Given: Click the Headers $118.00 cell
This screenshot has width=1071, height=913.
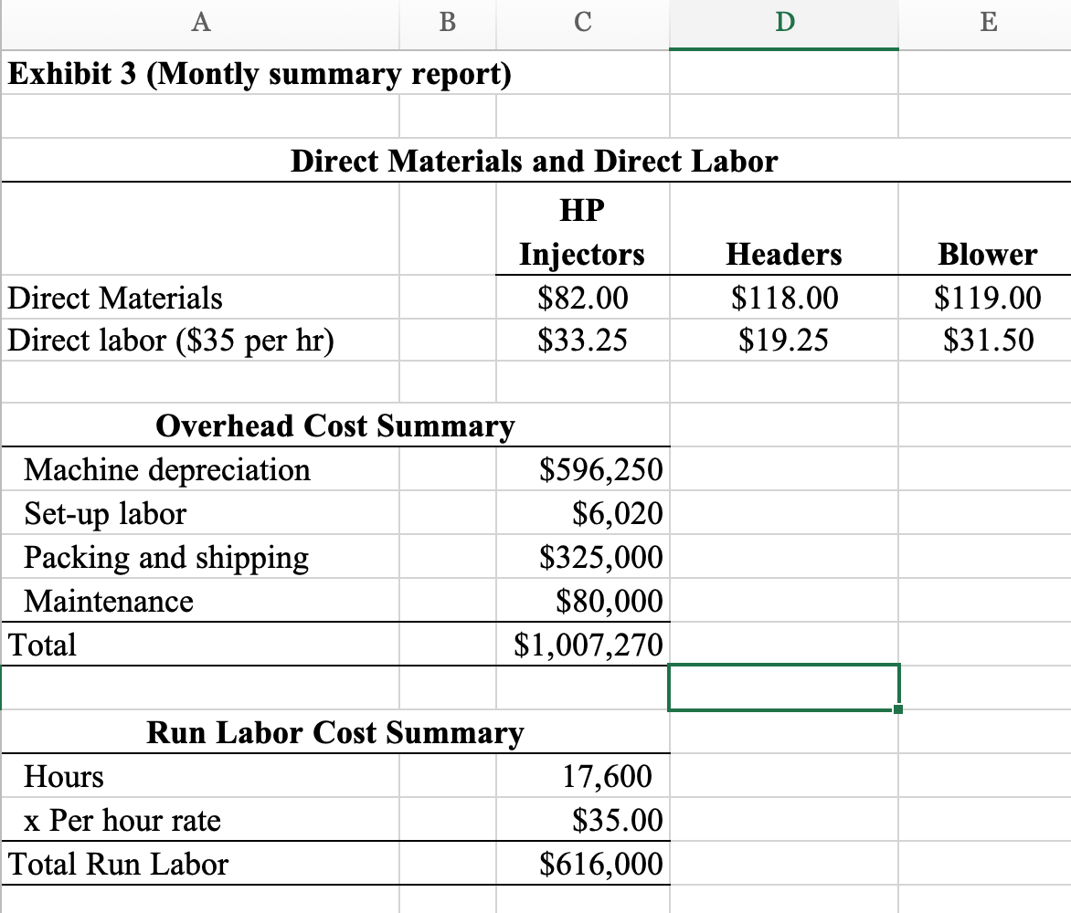Looking at the screenshot, I should 783,297.
